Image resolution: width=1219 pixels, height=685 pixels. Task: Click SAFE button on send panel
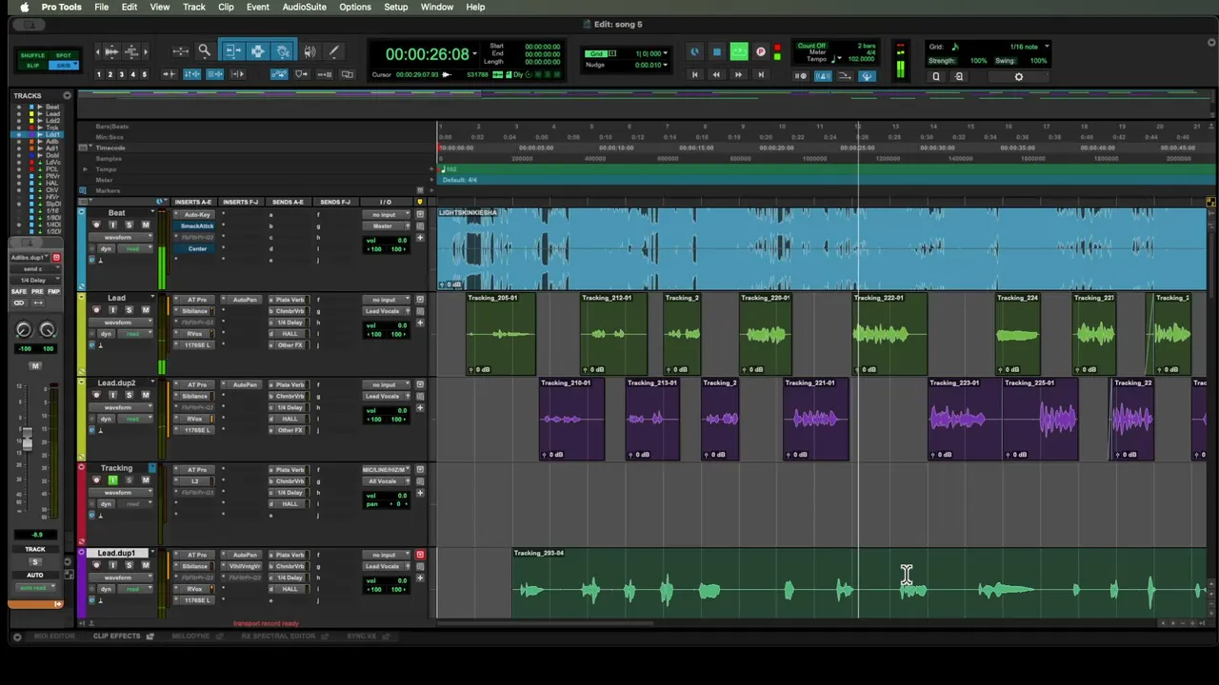(x=18, y=292)
